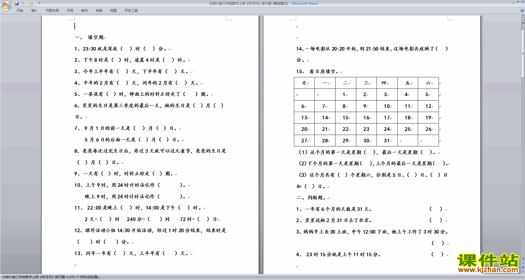Open the 开发工具 ribbon tab
Screen dimensions: 525x280
click(131, 11)
